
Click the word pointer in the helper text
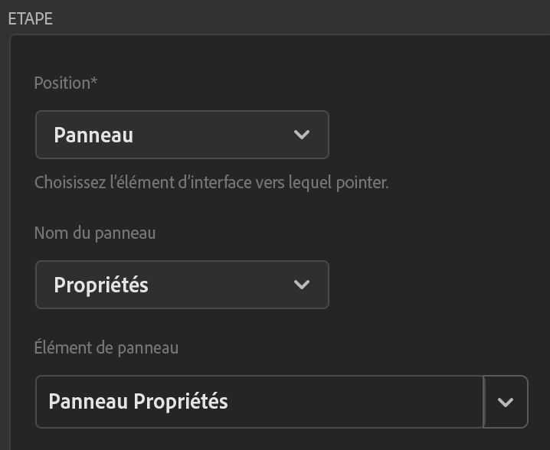pos(360,184)
